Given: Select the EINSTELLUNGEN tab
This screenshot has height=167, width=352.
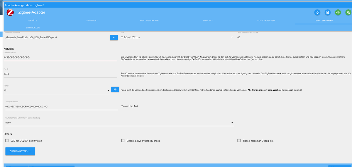Looking at the screenshot, I should [324, 21].
